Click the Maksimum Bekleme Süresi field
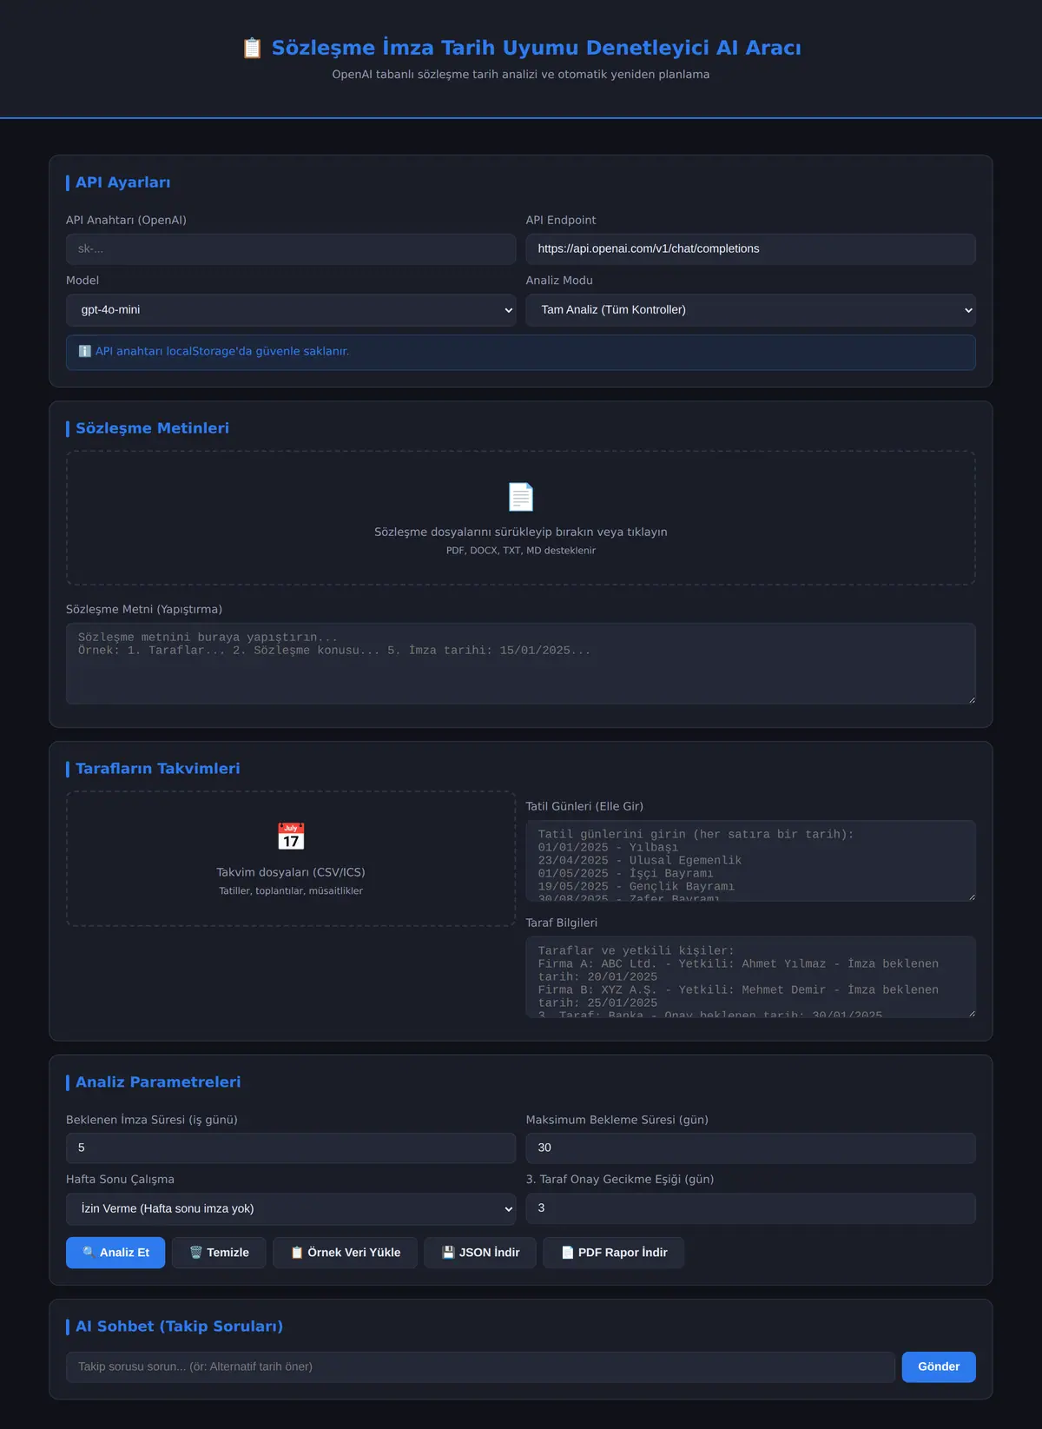1042x1429 pixels. point(750,1148)
